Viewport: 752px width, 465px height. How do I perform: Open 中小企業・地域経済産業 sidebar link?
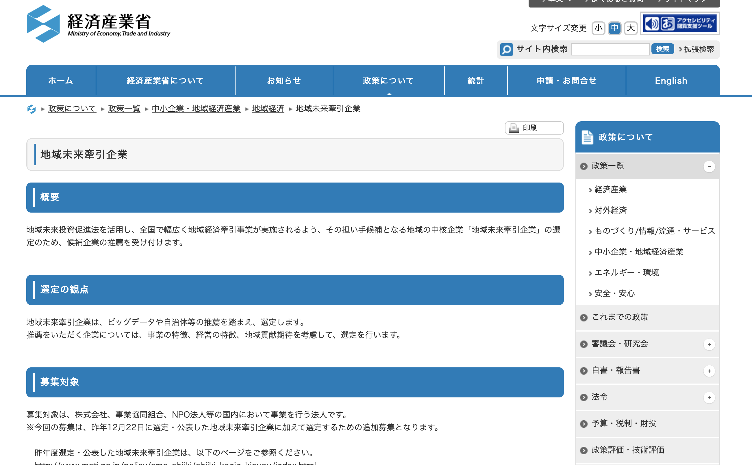[x=639, y=252]
